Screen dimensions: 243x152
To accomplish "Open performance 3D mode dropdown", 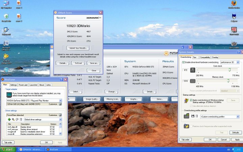I will coord(238,62).
